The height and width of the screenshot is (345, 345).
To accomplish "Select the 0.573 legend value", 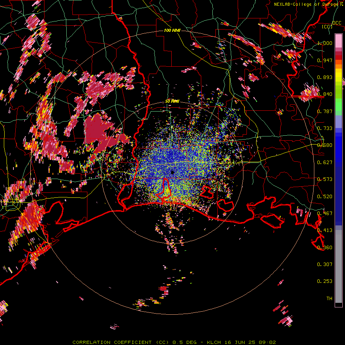I will click(325, 179).
